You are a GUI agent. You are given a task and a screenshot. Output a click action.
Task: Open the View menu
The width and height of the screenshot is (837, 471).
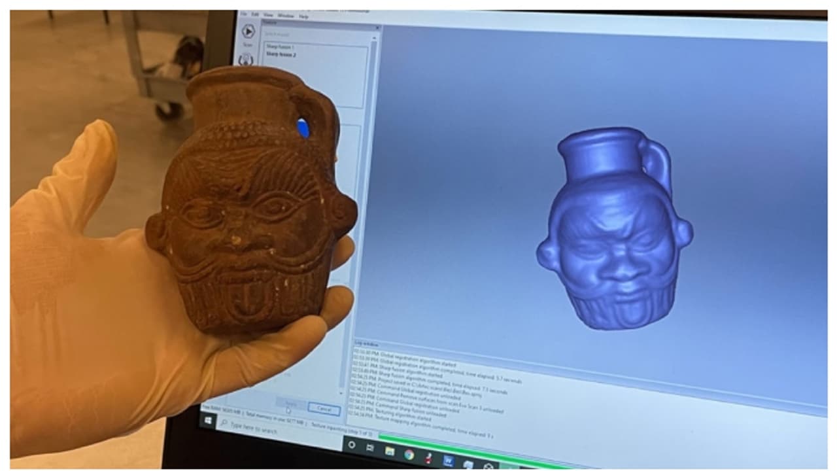tap(269, 14)
